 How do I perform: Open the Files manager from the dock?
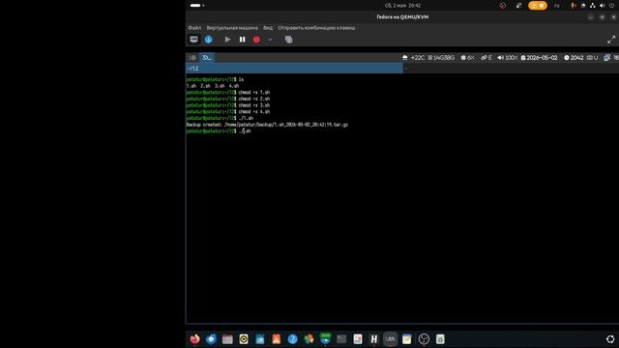click(227, 339)
